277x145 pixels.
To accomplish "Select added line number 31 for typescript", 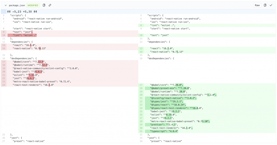I will [141, 131].
